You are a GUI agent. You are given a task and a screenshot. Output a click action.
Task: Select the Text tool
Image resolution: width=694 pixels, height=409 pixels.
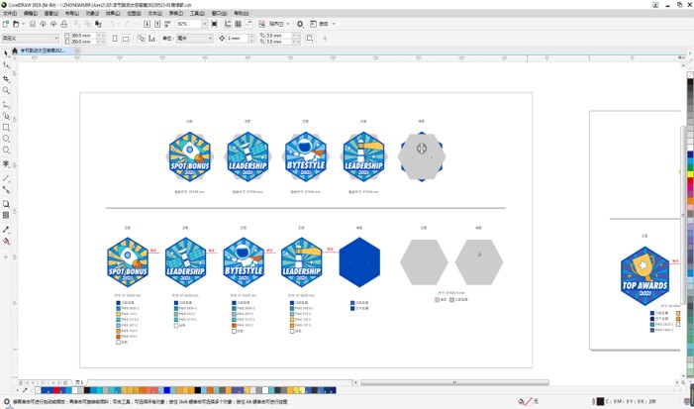(6, 164)
